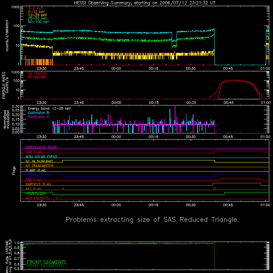Click the ATTENUATOR_STATE flag label
The height and width of the screenshot is (273, 273).
click(x=41, y=147)
